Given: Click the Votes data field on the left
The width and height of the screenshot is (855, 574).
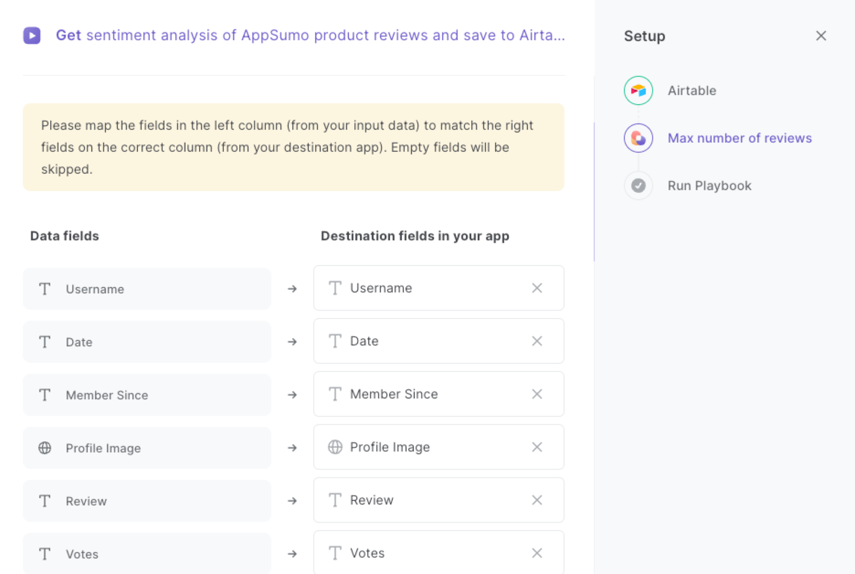Looking at the screenshot, I should click(147, 553).
